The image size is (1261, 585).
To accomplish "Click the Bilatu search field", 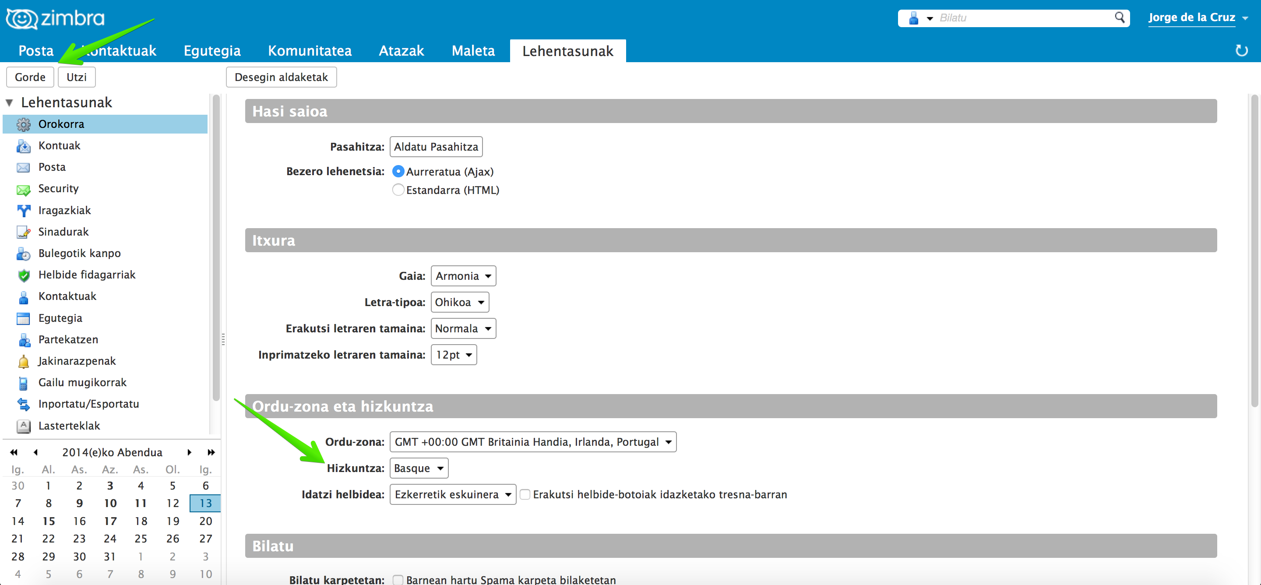I will click(1023, 18).
